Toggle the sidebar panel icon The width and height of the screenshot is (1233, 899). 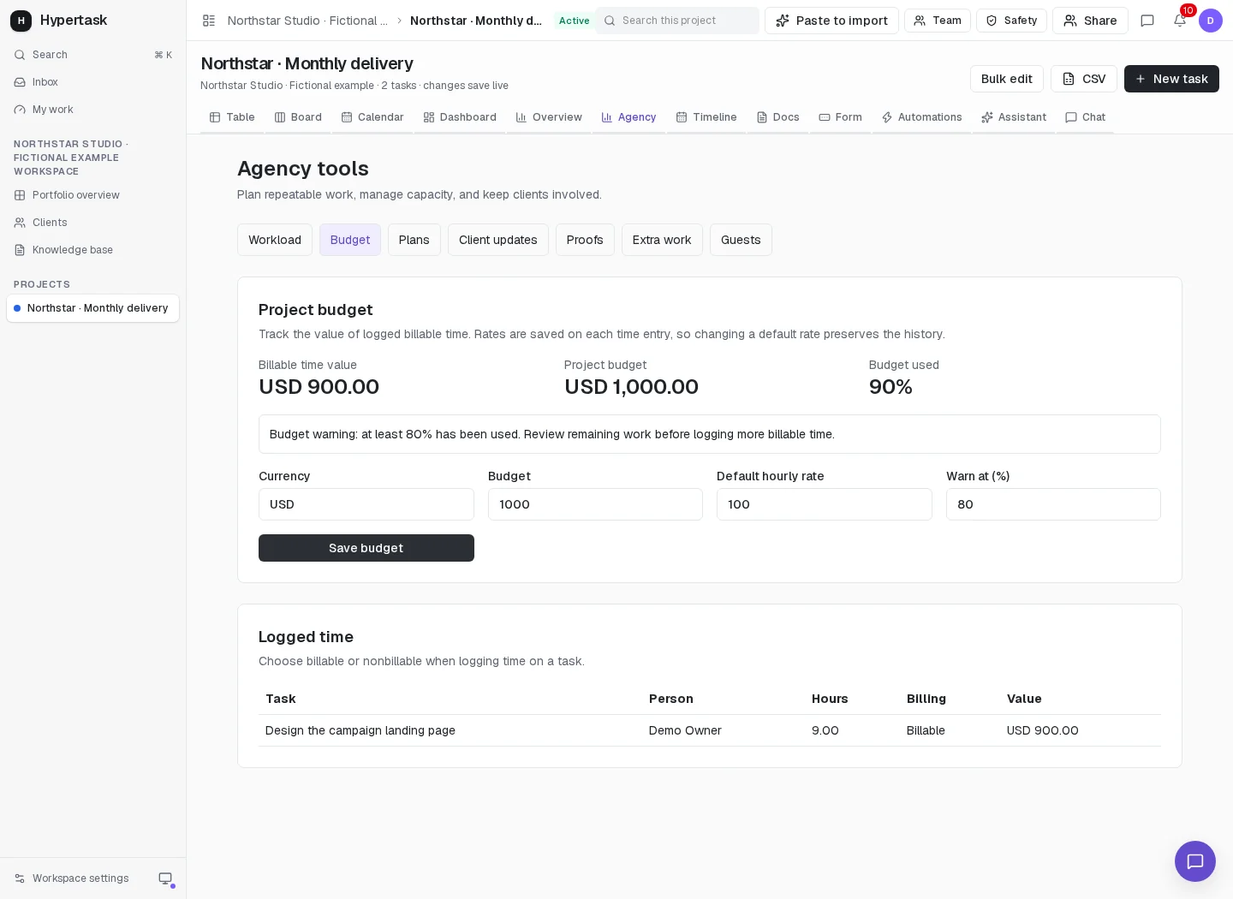pos(209,21)
